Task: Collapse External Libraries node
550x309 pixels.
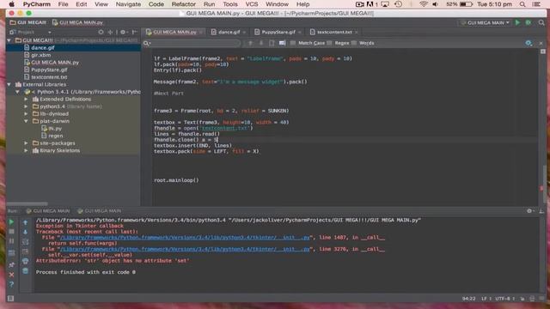Action: (x=9, y=84)
